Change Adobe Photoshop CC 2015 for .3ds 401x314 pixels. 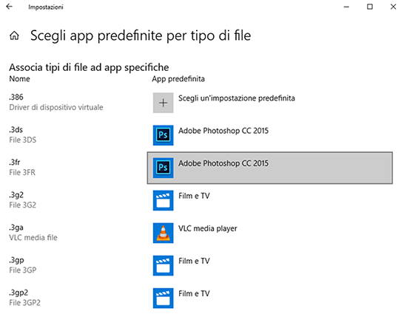click(x=223, y=131)
